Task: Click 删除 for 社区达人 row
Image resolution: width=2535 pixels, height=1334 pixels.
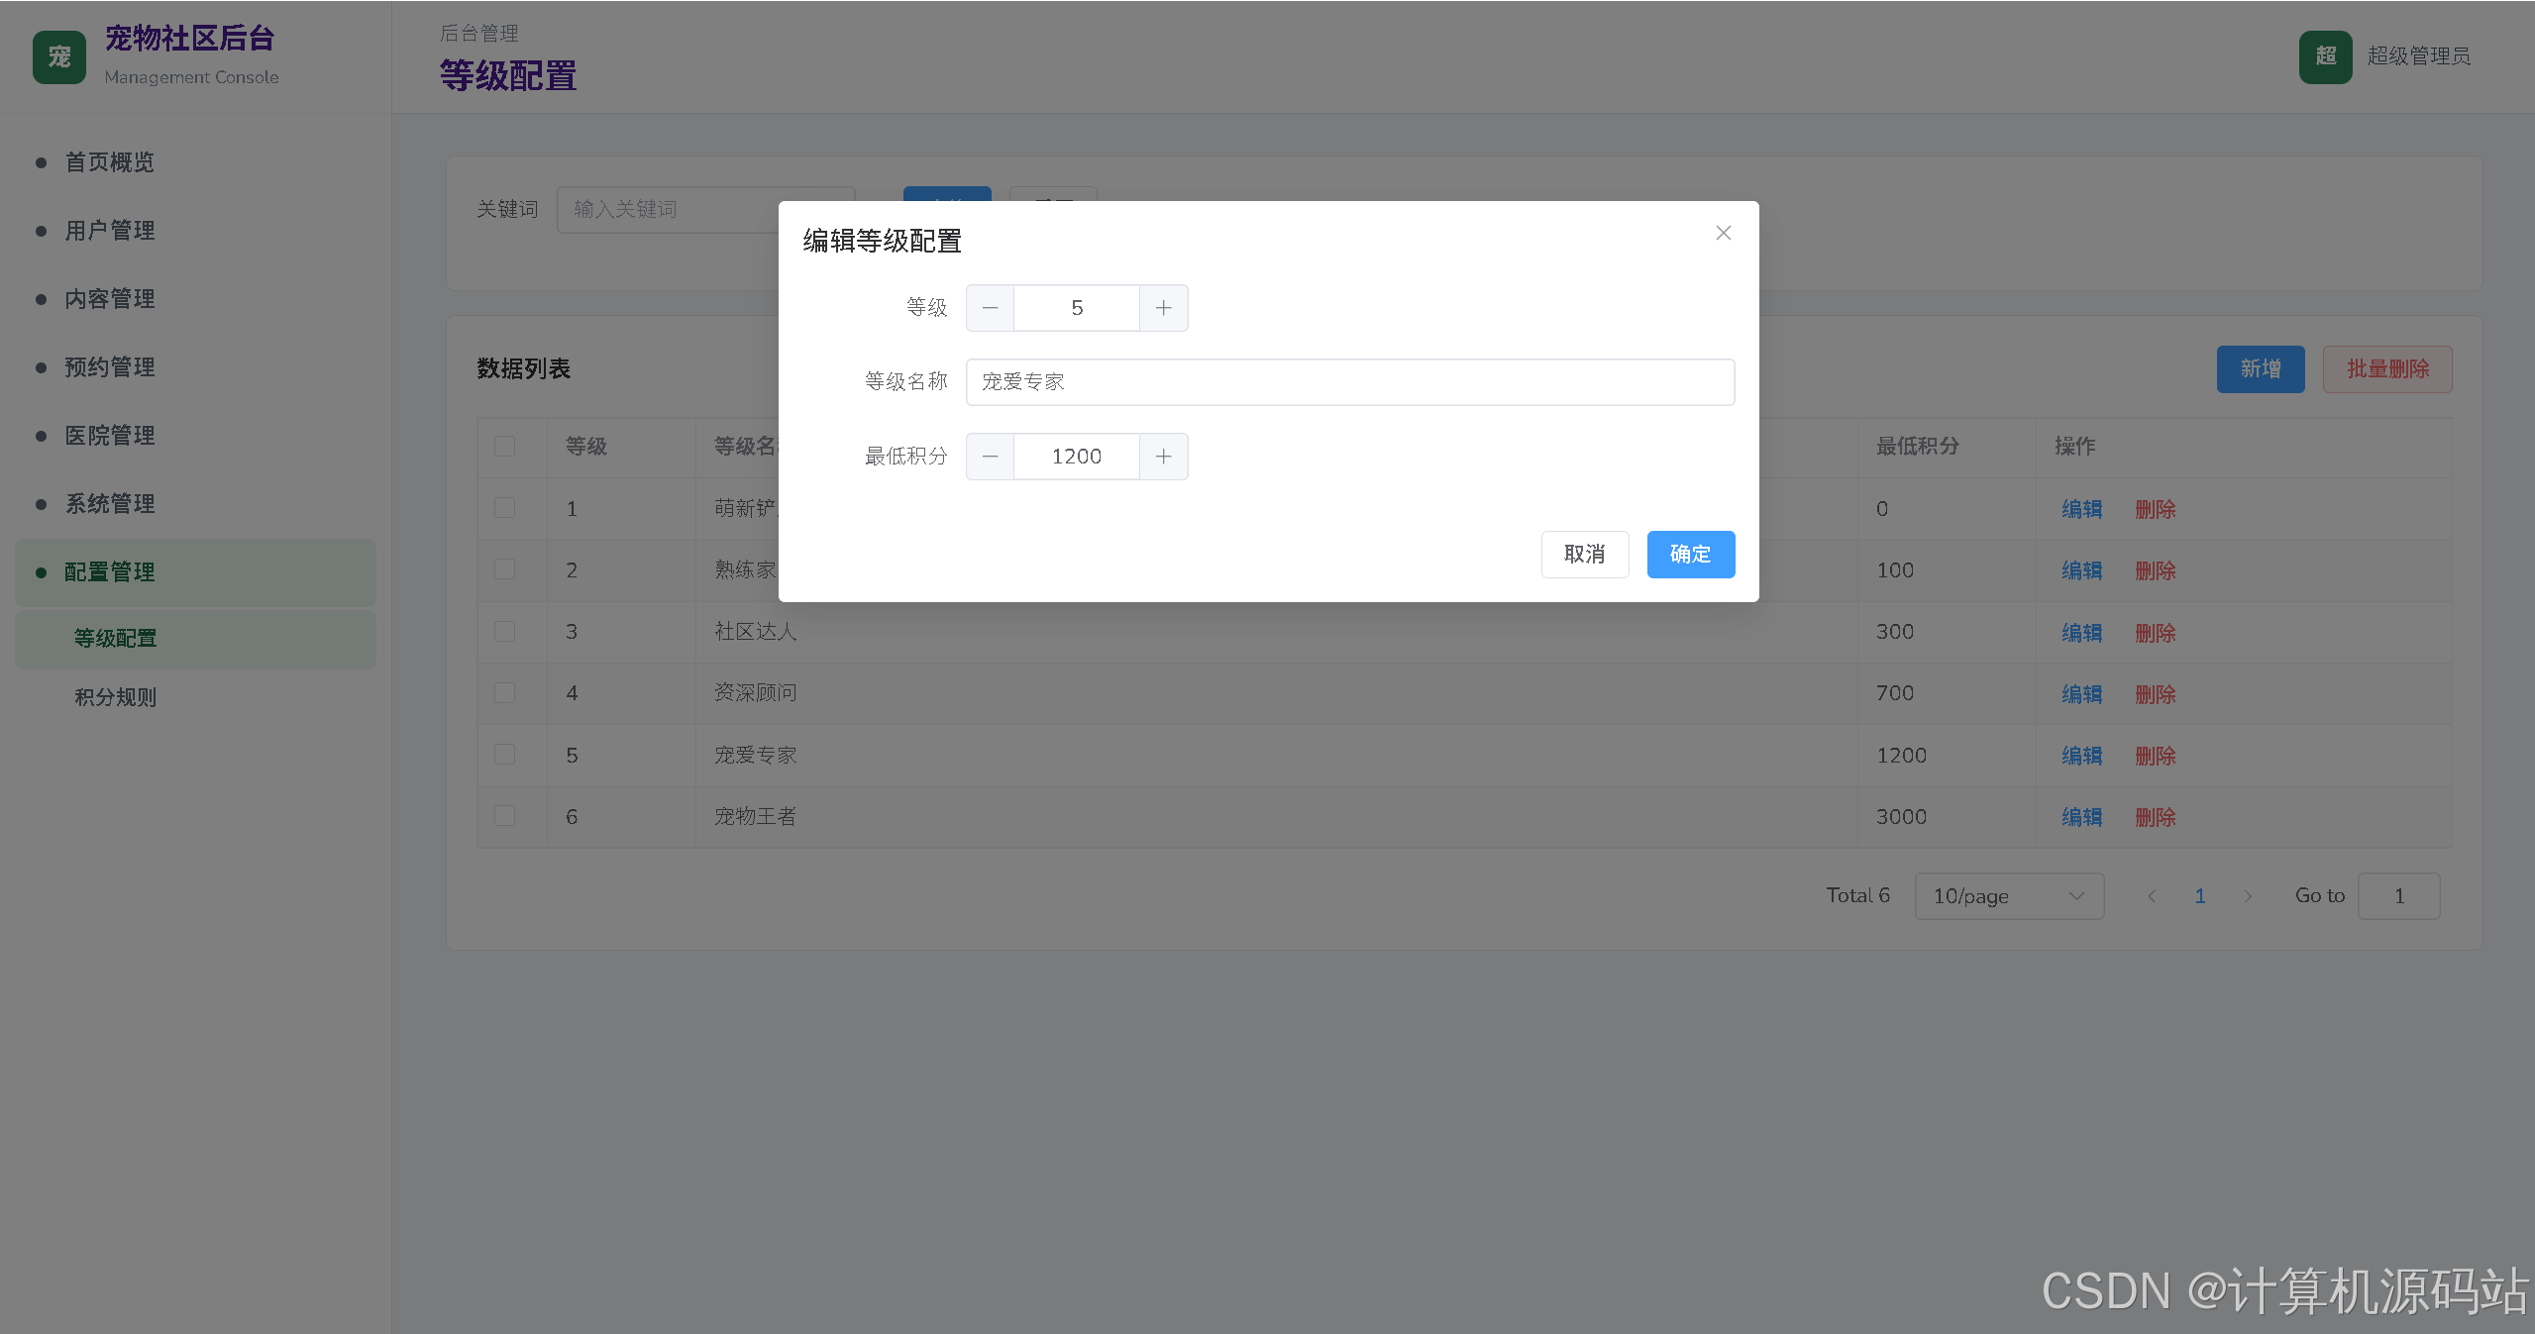Action: pos(2155,633)
